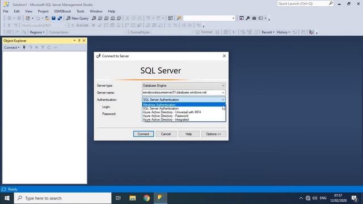The height and width of the screenshot is (204, 363).
Task: Show hidden tray icons chevron
Action: [301, 198]
